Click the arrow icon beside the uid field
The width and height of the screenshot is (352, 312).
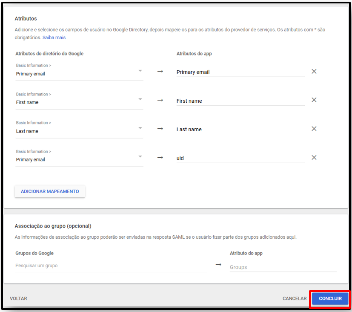pyautogui.click(x=160, y=158)
